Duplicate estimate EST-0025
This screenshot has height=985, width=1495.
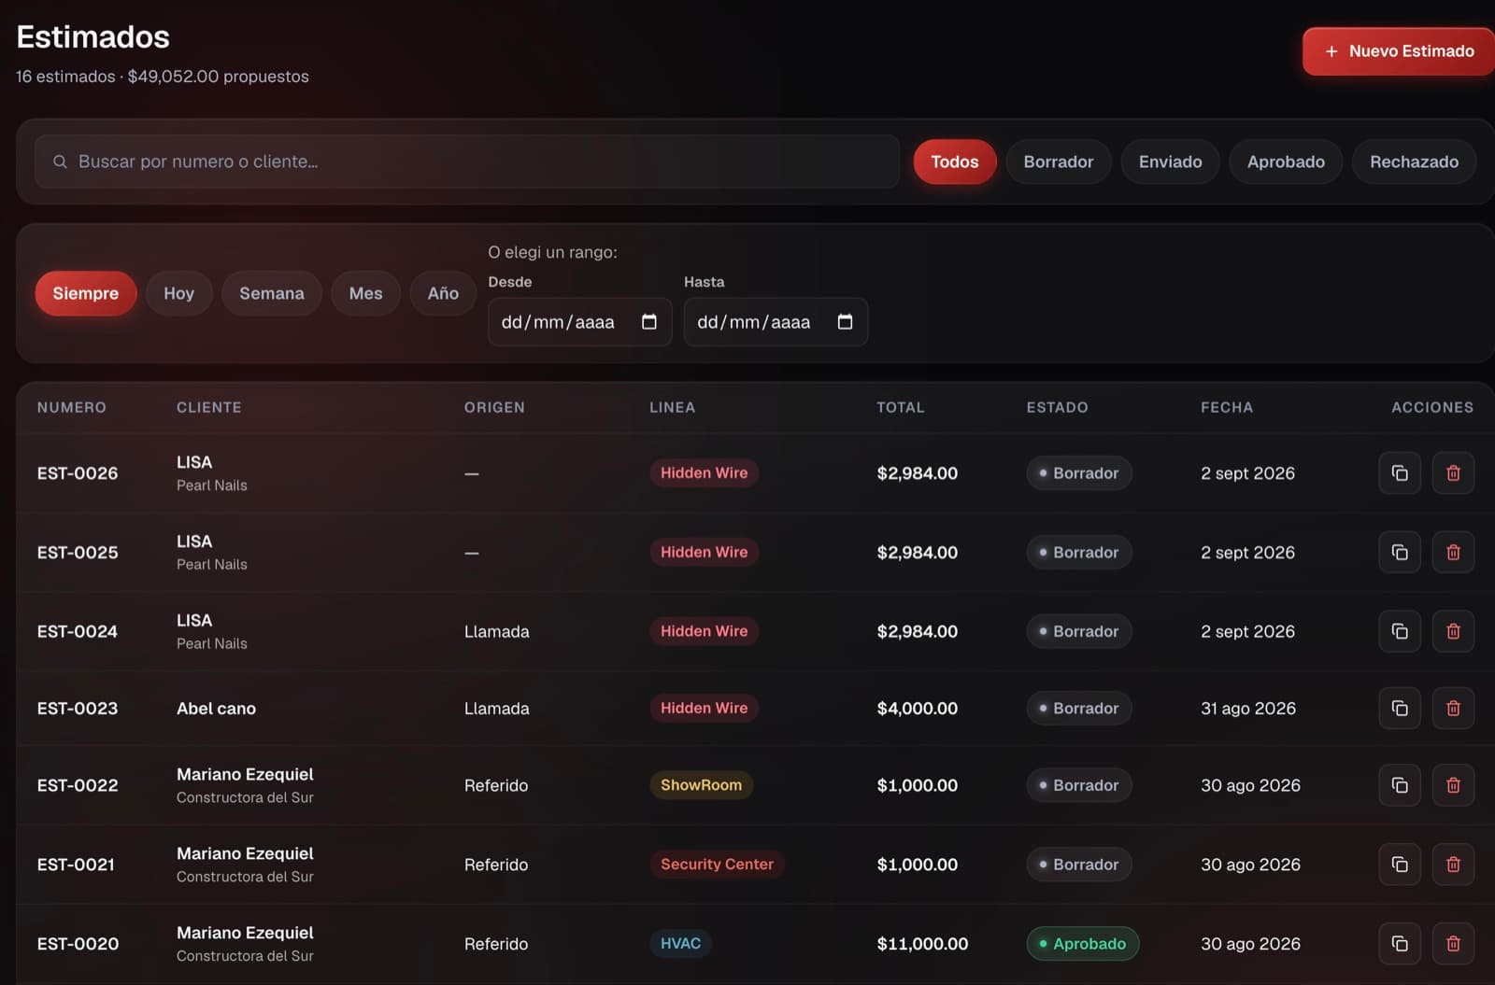point(1400,553)
